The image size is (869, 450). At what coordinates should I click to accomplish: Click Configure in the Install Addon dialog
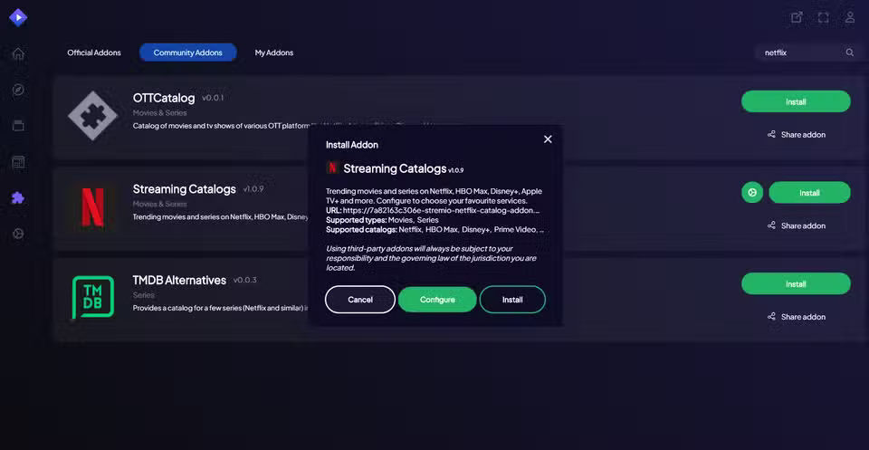[437, 300]
